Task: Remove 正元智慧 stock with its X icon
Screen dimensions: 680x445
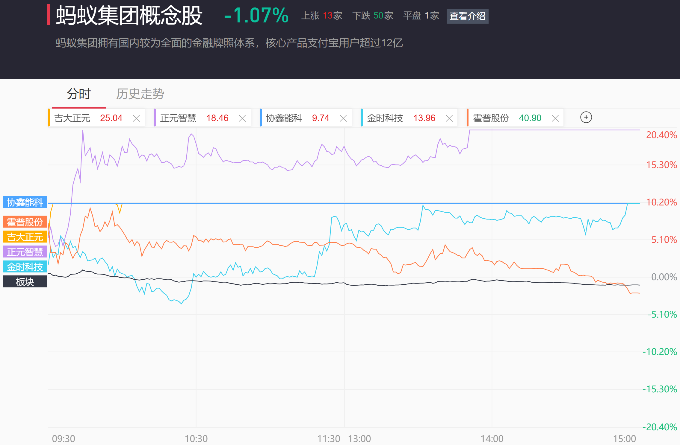Action: [242, 118]
